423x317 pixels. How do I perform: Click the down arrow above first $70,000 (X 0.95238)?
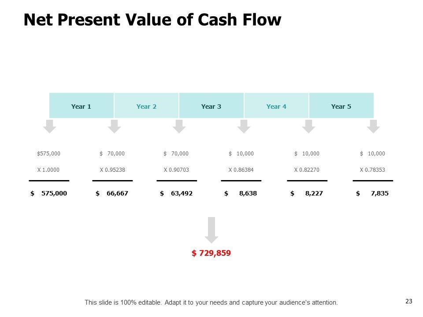[115, 126]
